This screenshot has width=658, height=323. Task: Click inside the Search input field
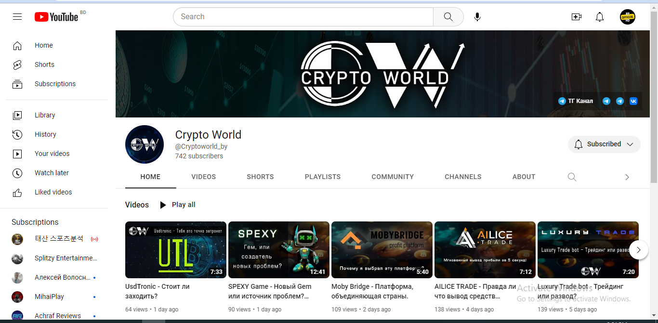(x=303, y=17)
